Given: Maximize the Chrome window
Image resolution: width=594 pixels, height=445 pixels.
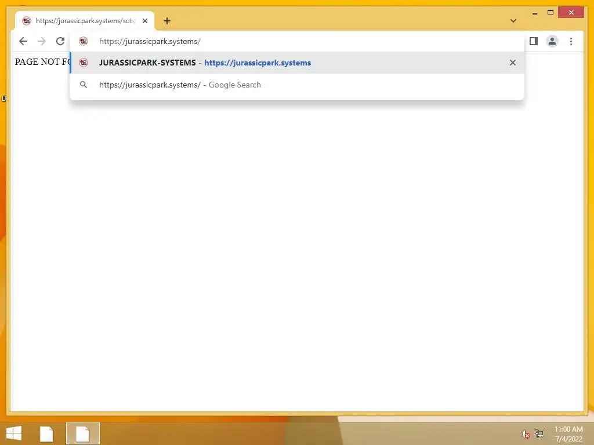Looking at the screenshot, I should pos(550,13).
